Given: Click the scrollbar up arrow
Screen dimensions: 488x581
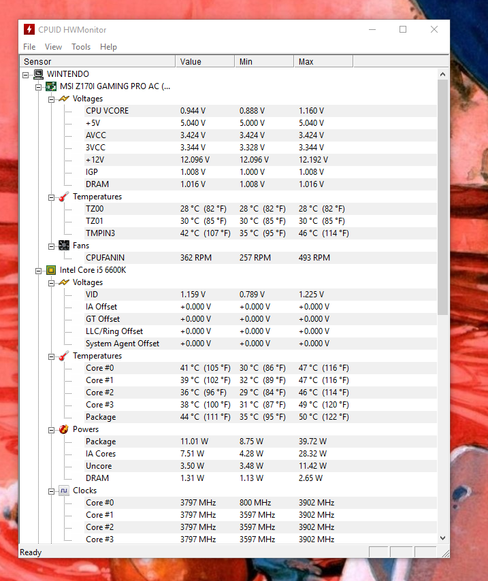Looking at the screenshot, I should [442, 74].
